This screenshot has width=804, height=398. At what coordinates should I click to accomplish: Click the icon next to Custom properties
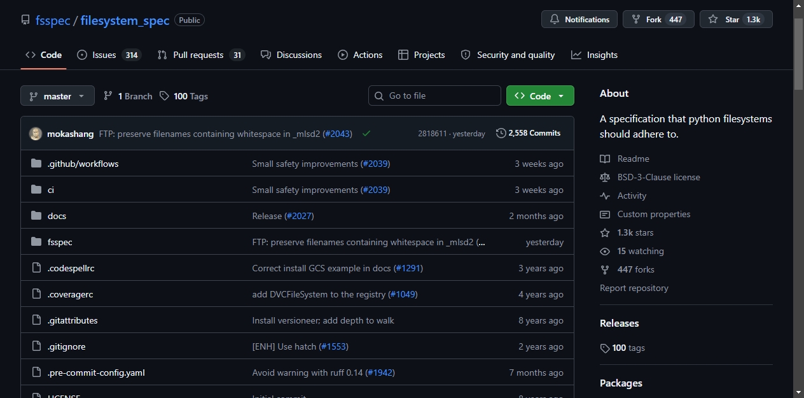click(x=605, y=214)
